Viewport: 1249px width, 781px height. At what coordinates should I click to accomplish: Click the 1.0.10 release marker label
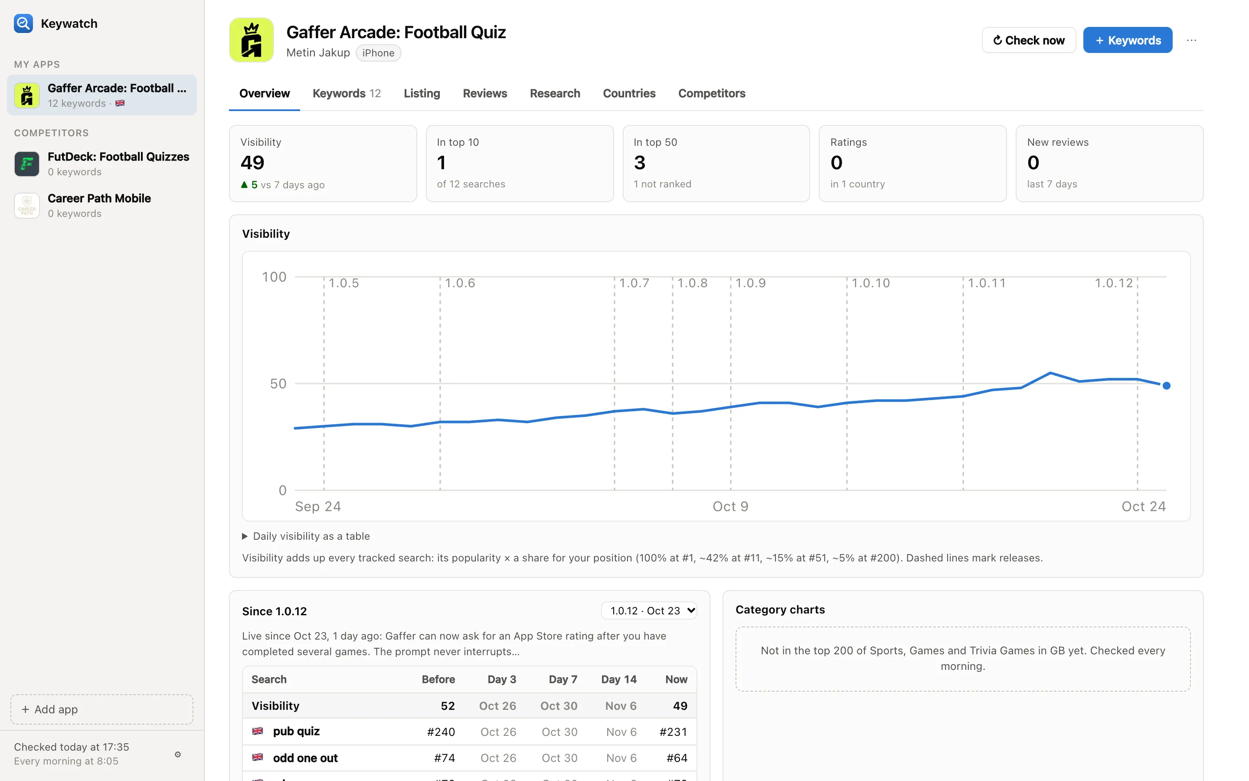[871, 283]
